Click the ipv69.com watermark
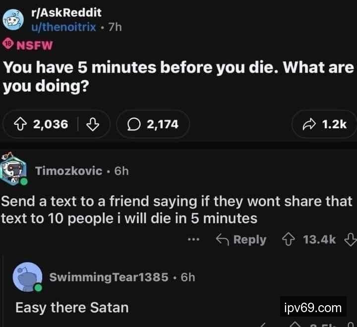 (313, 308)
